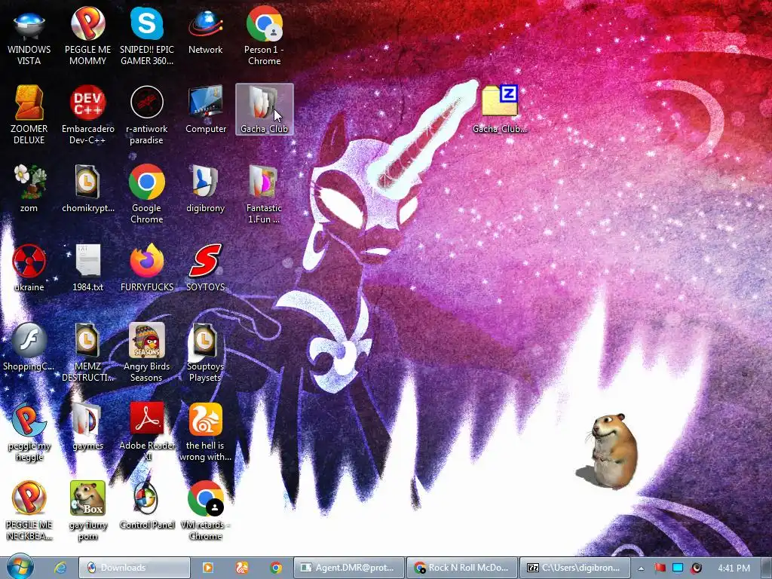Switch to the Agent.DMR@prot... taskbar window
Image resolution: width=772 pixels, height=579 pixels.
[349, 568]
